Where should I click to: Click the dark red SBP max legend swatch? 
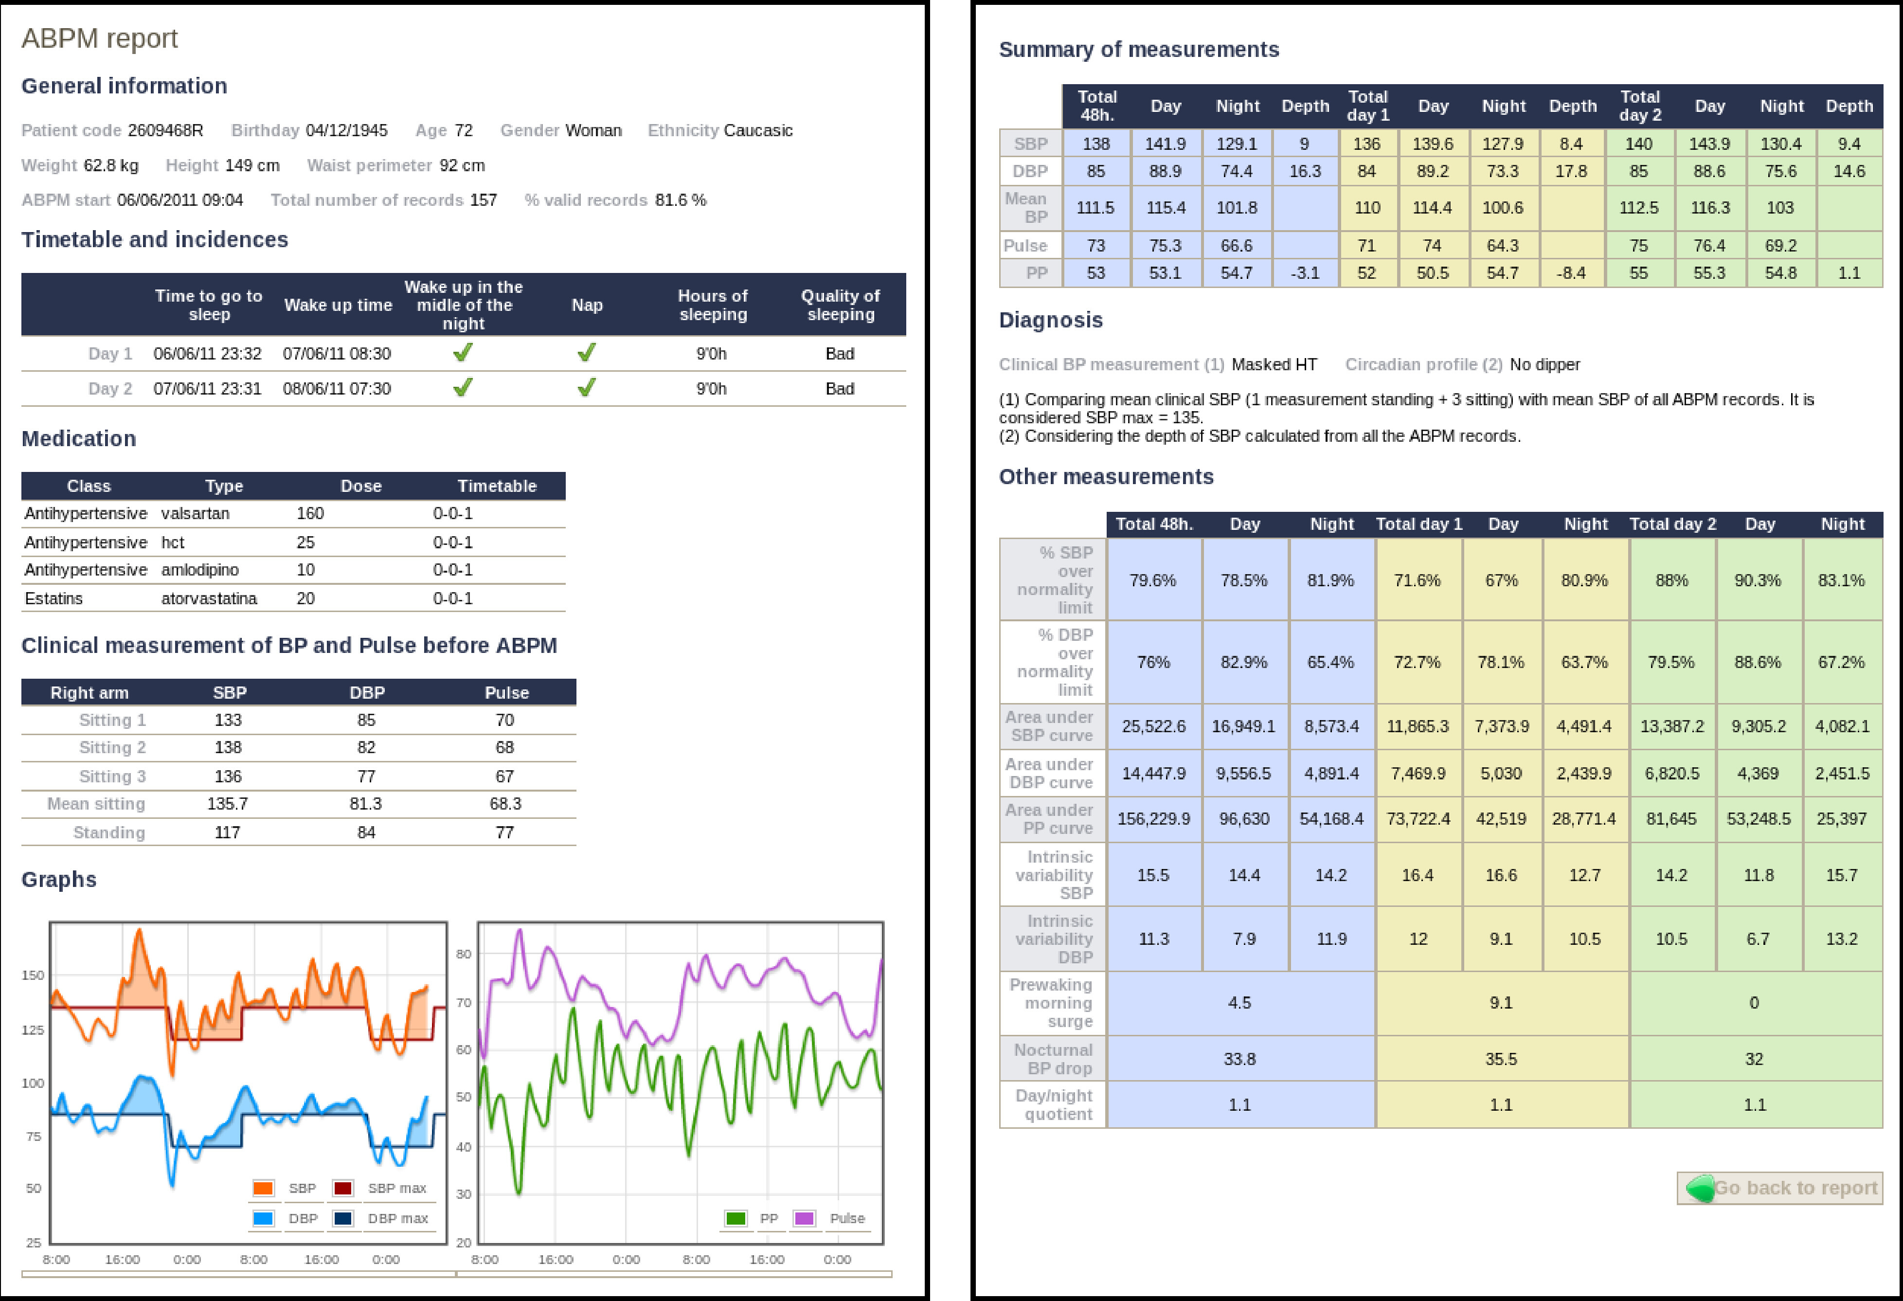tap(343, 1188)
